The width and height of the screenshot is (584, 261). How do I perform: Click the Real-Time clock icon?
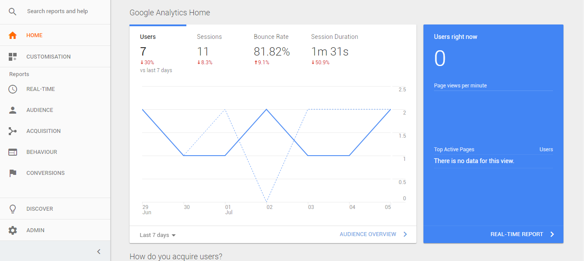point(13,89)
